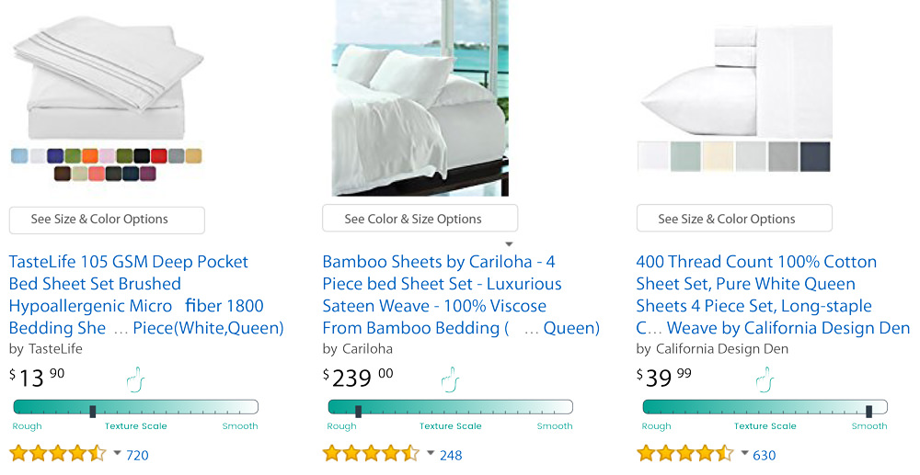Expand the rating breakdown arrow beside 630 reviews
Image resolution: width=920 pixels, height=475 pixels.
point(744,453)
